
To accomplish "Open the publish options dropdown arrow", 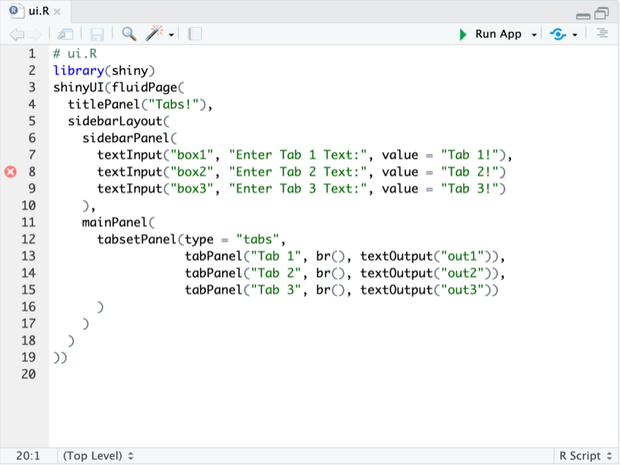I will (575, 35).
